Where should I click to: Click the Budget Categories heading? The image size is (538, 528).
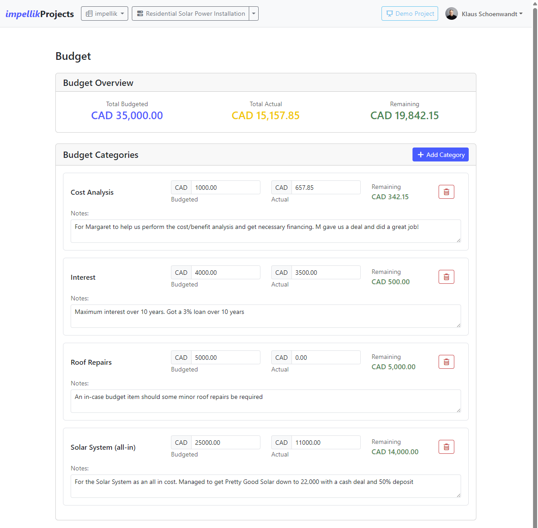[x=100, y=155]
